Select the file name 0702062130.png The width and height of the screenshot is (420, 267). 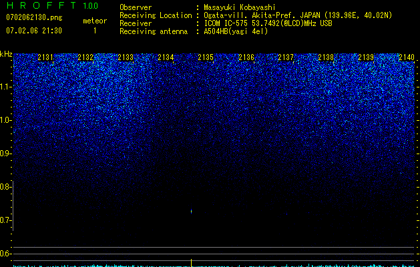pos(34,17)
